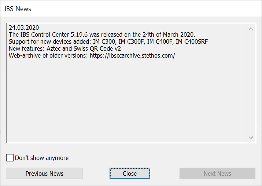Click the date 24.03.2020 in the news
This screenshot has width=262, height=186.
tap(24, 28)
